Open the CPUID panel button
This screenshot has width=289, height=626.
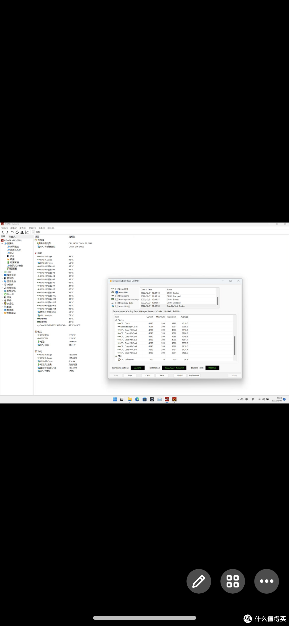[x=180, y=375]
